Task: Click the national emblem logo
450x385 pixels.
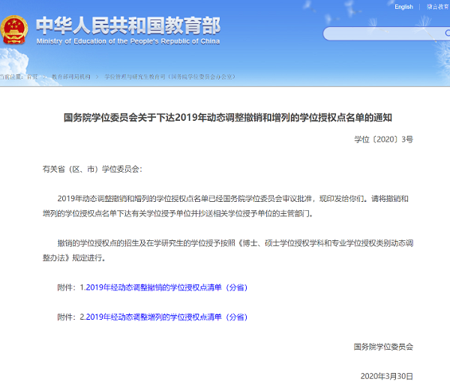Action: [x=14, y=29]
